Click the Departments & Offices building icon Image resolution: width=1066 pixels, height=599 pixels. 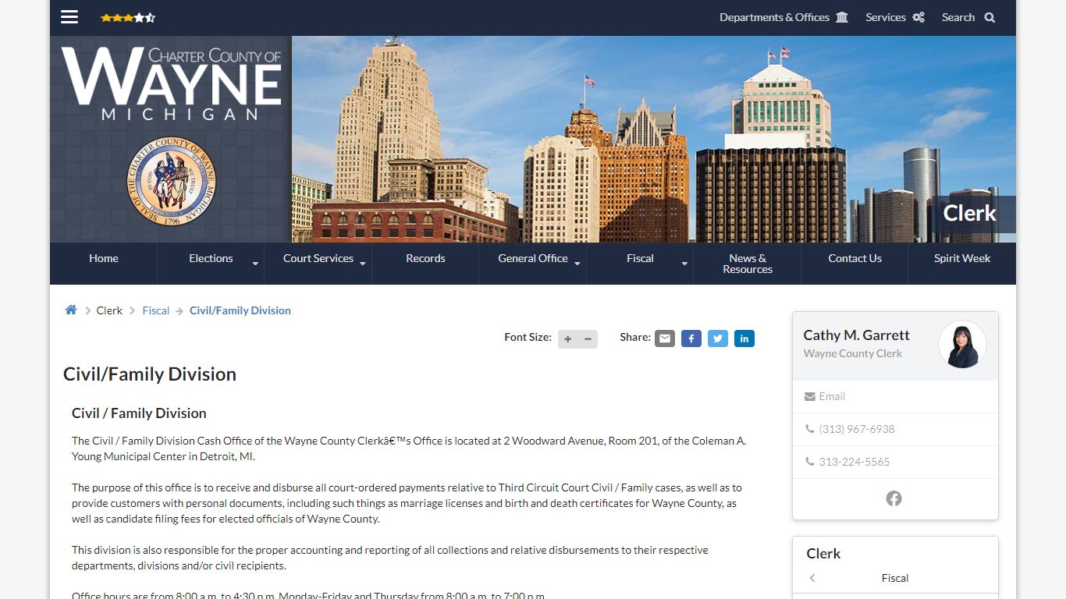(842, 17)
